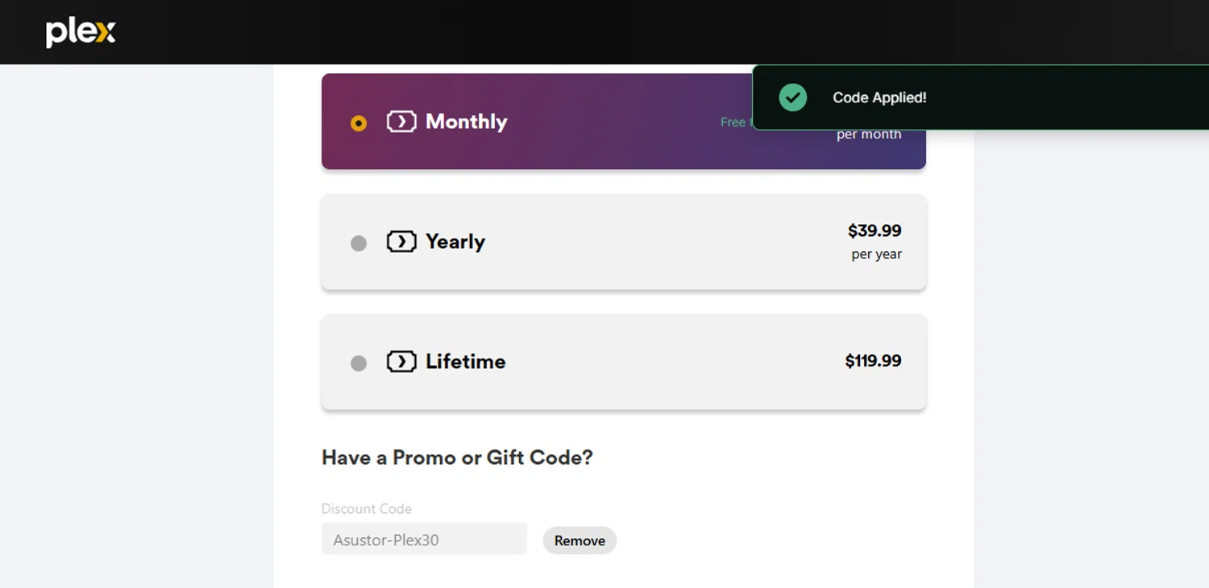Click the "Have a Promo or Gift Code?" heading
Viewport: 1209px width, 588px height.
457,458
